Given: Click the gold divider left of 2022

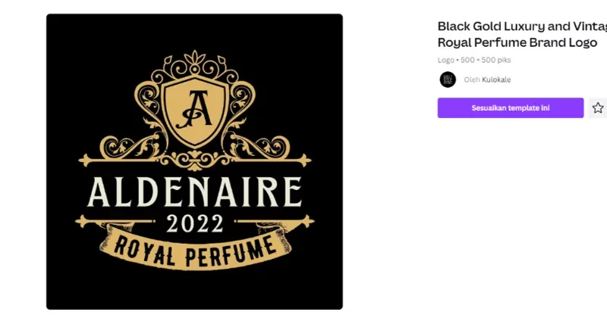Looking at the screenshot, I should pos(115,221).
